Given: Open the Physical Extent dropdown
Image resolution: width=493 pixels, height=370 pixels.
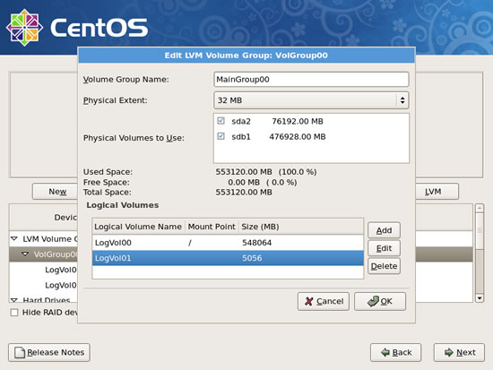Looking at the screenshot, I should (x=311, y=100).
